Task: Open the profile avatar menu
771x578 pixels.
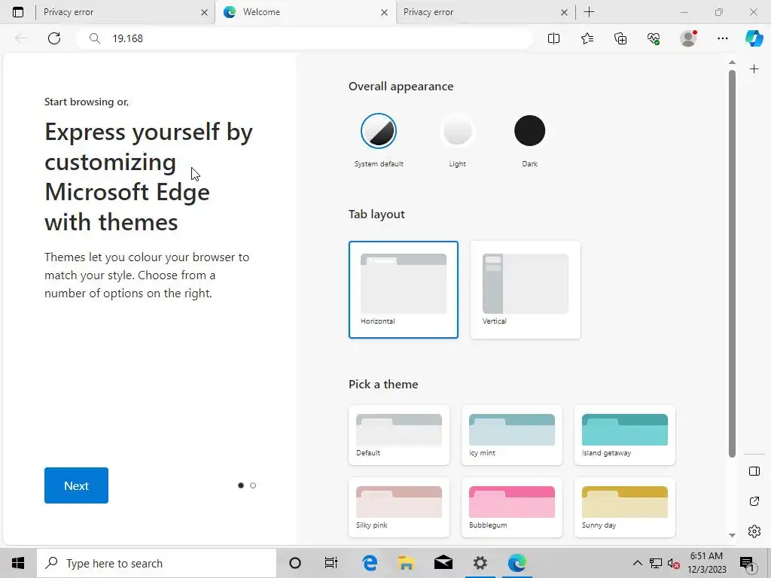Action: (688, 38)
